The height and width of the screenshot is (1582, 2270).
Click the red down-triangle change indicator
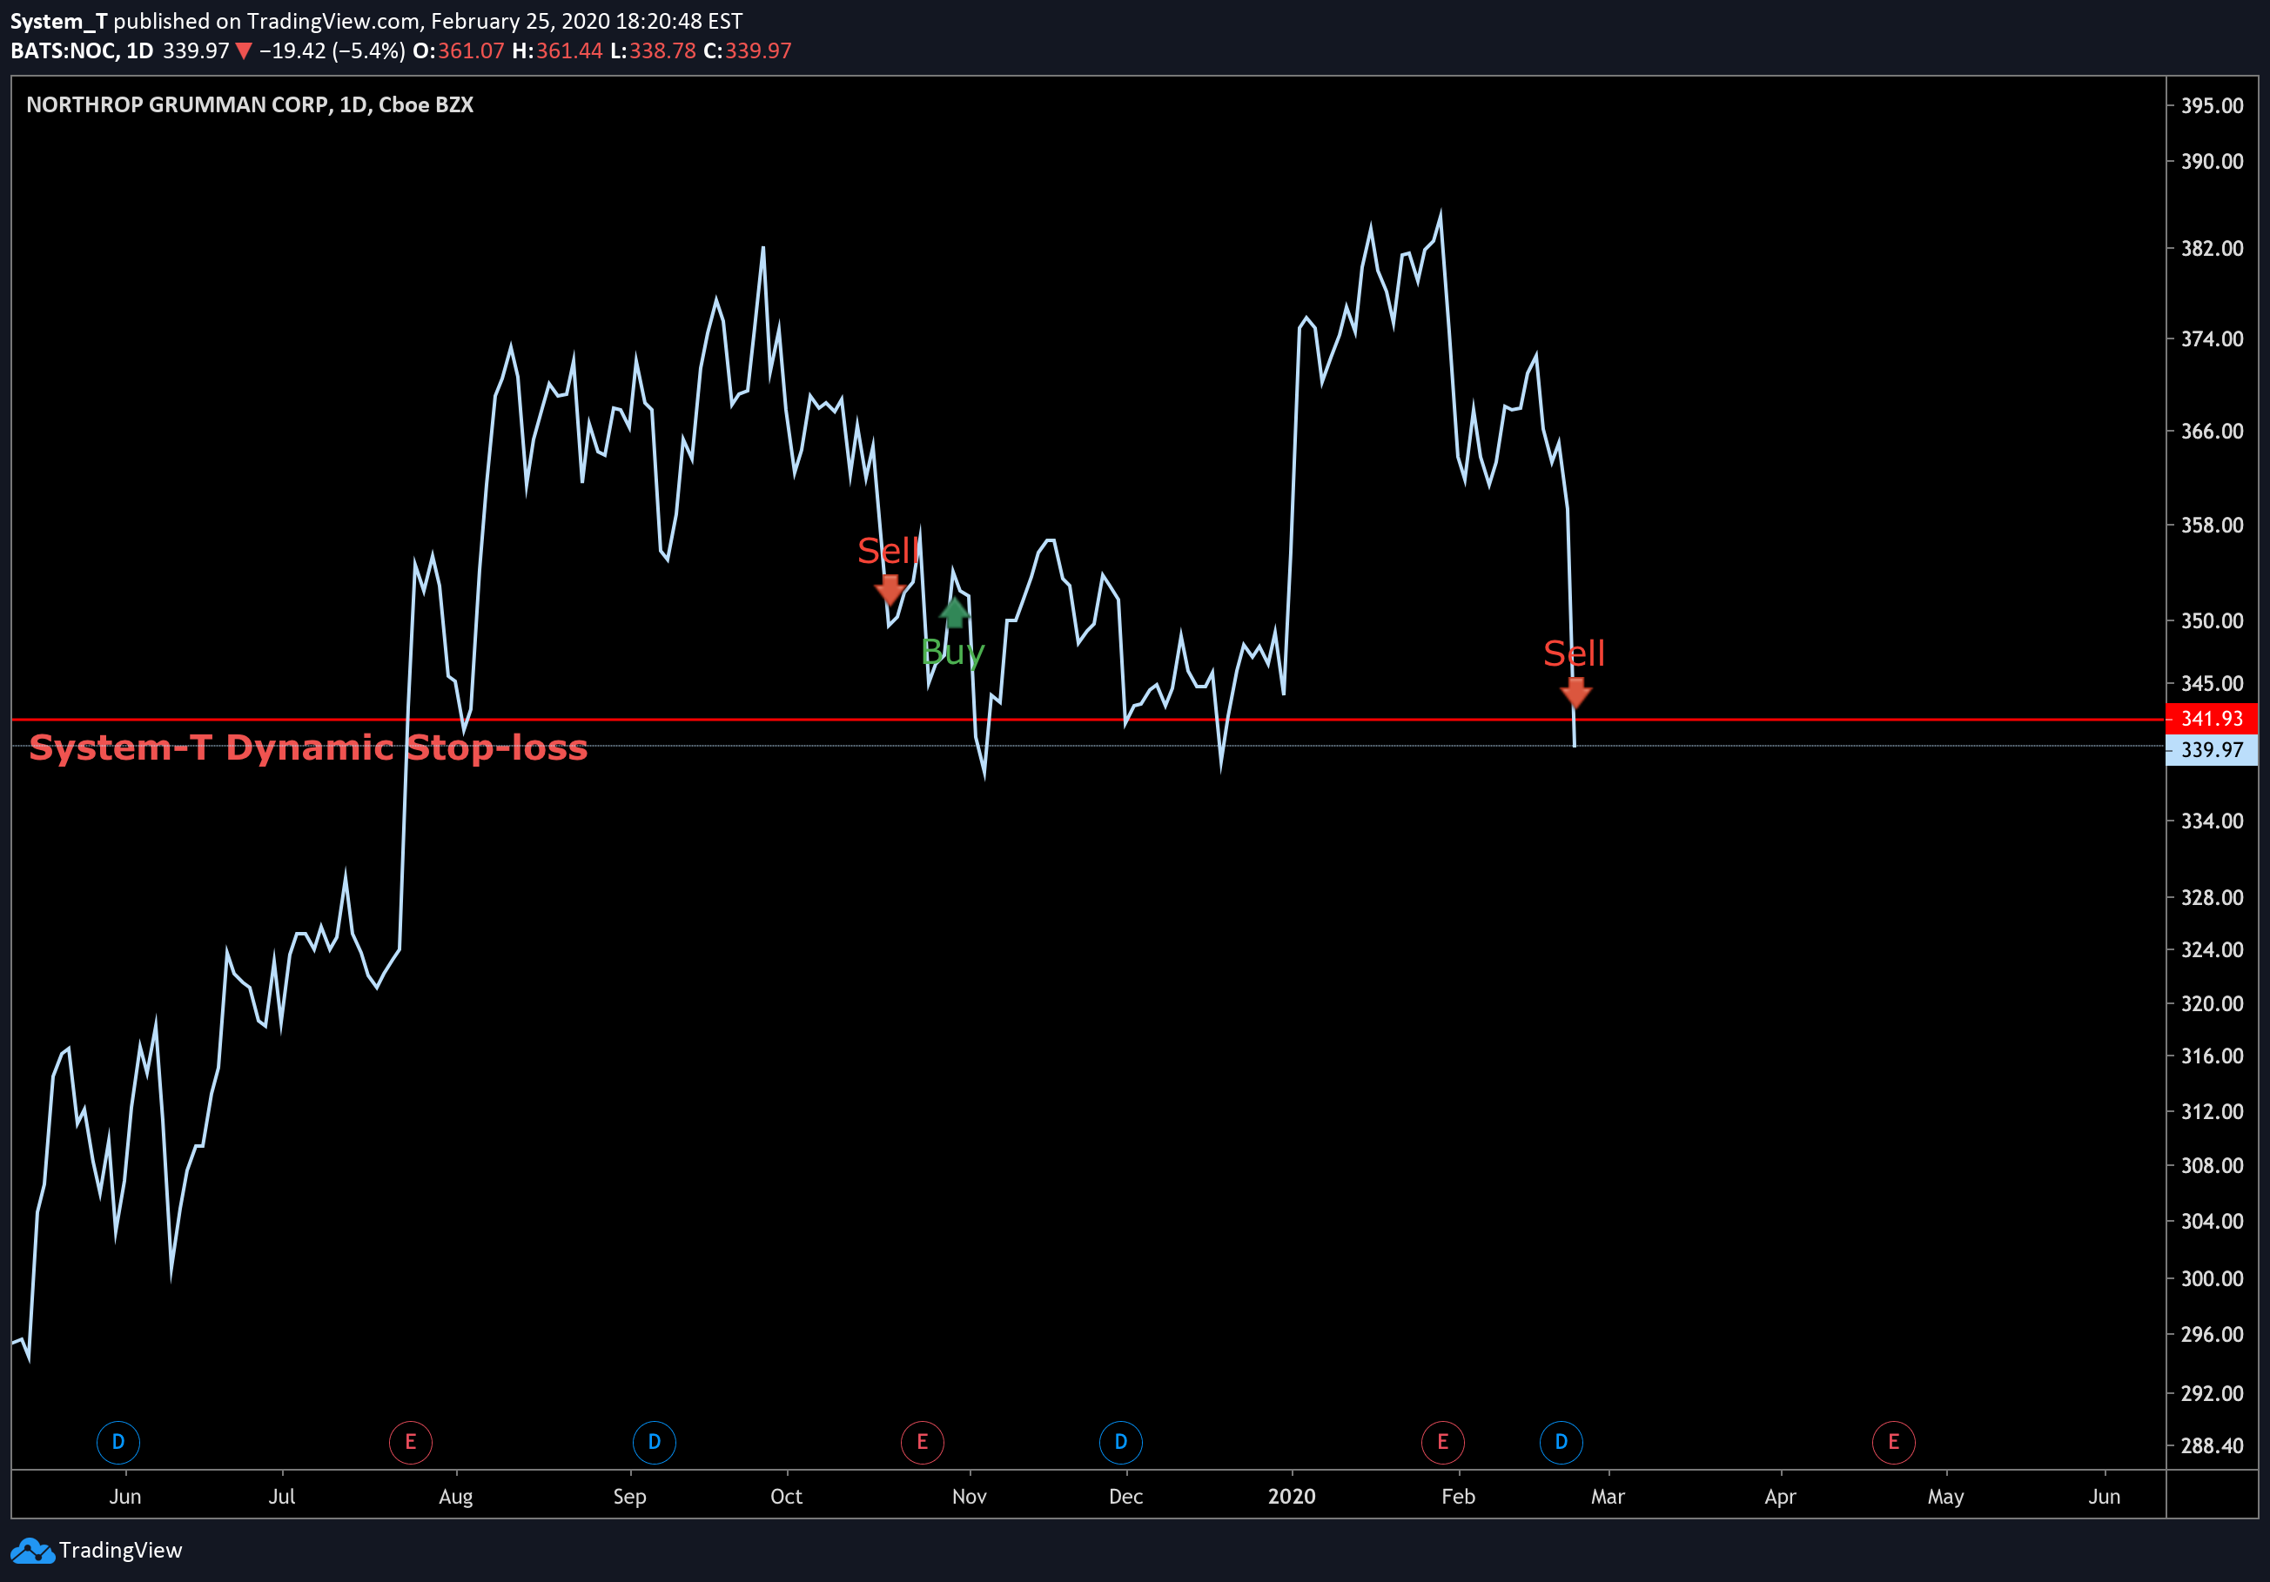[x=243, y=51]
